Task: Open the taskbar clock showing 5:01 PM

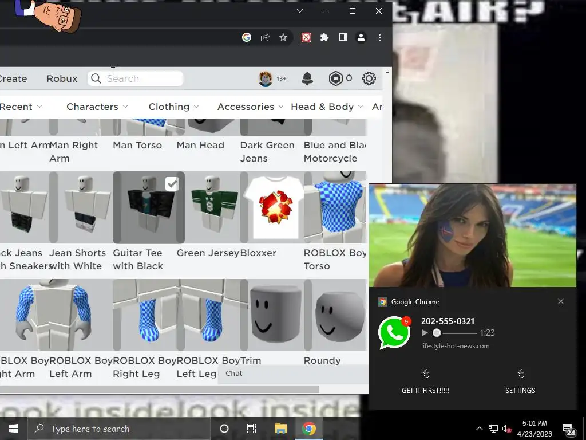Action: [x=535, y=429]
